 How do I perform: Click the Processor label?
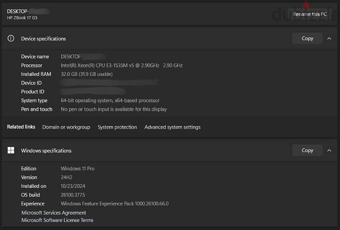point(31,66)
